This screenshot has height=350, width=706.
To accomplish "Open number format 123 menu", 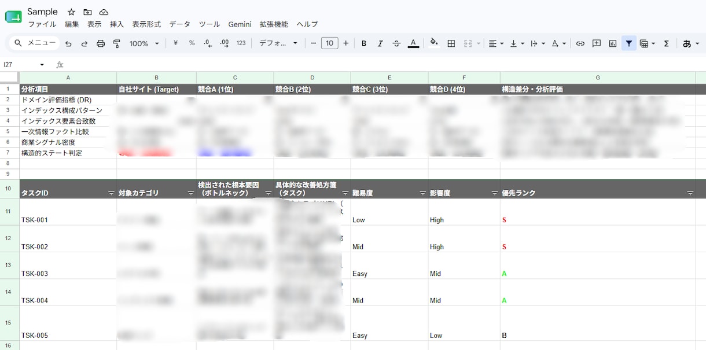I will (241, 43).
